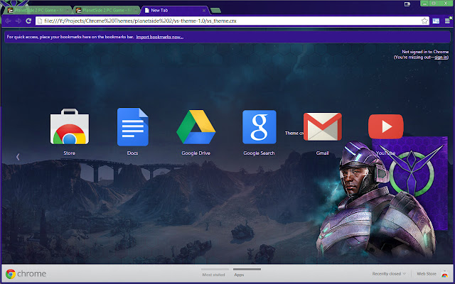Switch to the Most visited section

[213, 275]
